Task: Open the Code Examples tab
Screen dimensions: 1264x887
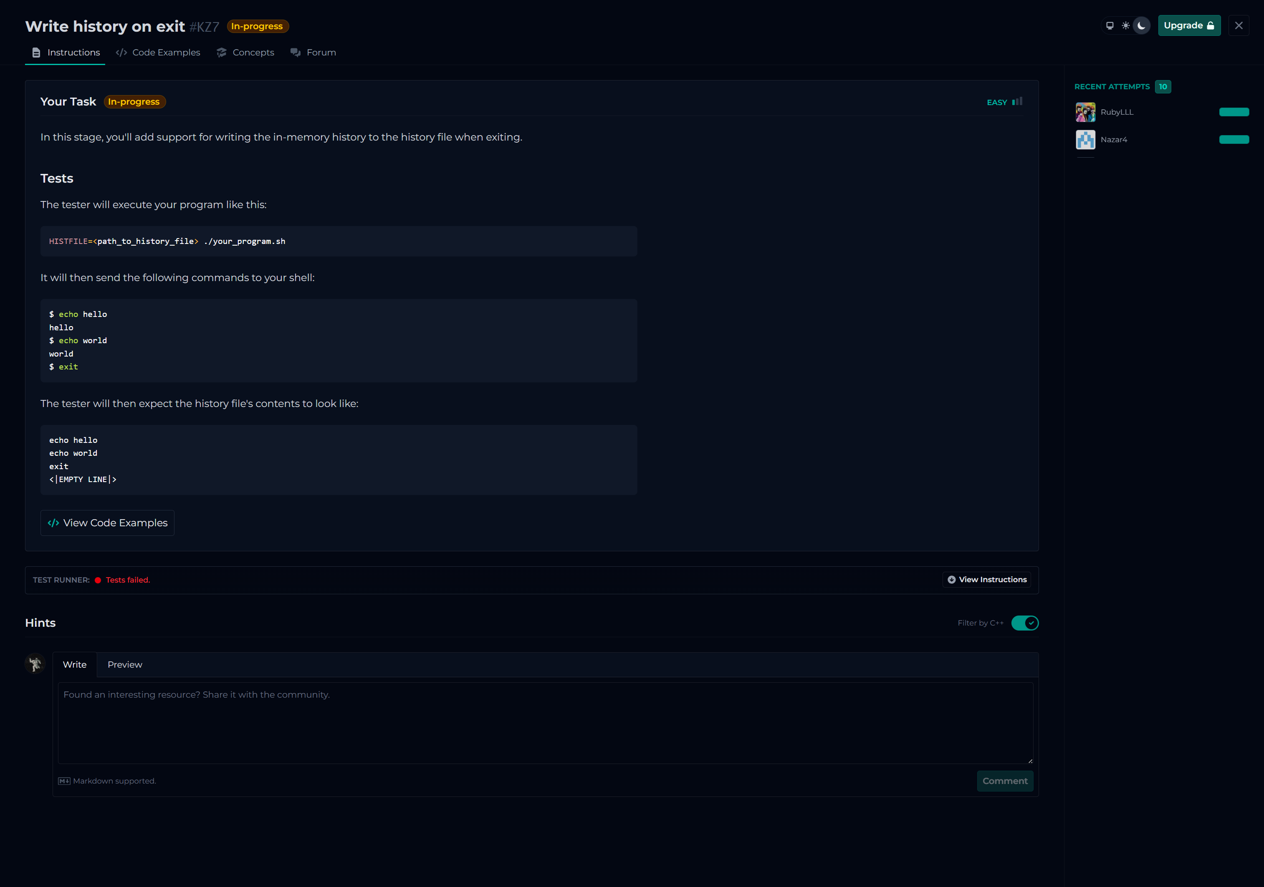Action: [158, 52]
